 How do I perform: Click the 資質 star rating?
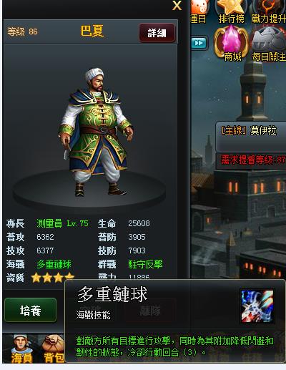click(x=53, y=277)
